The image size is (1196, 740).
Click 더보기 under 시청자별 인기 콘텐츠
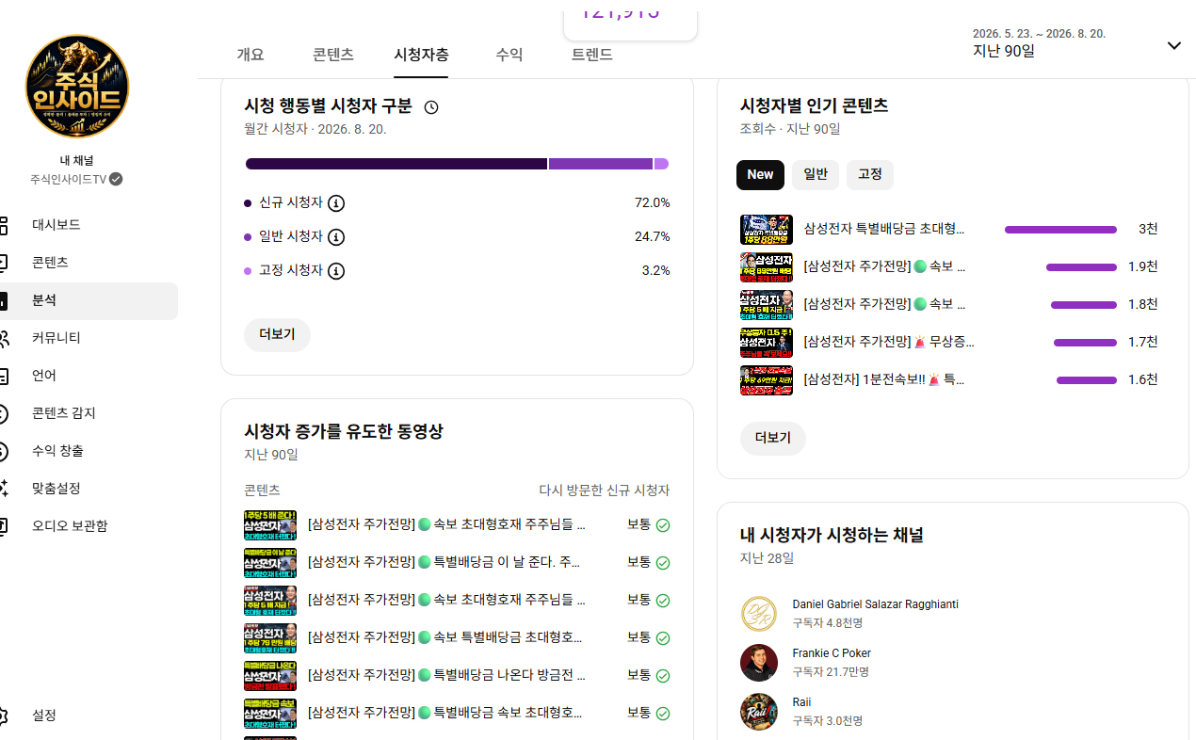point(773,439)
